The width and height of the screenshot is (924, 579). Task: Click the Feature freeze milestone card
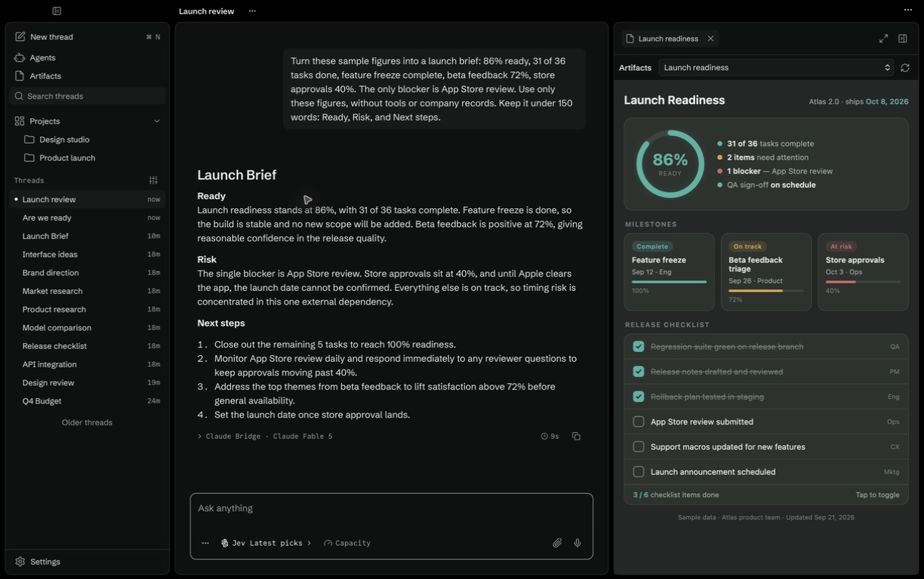click(x=669, y=271)
